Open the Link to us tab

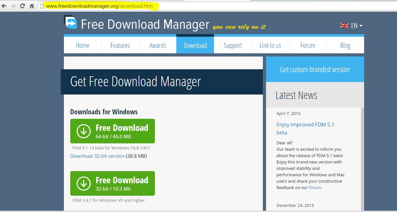pyautogui.click(x=270, y=45)
